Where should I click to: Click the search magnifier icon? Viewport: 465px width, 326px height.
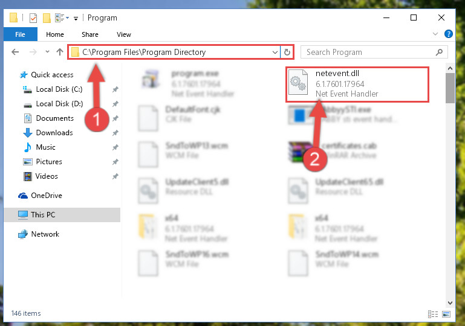pyautogui.click(x=439, y=53)
